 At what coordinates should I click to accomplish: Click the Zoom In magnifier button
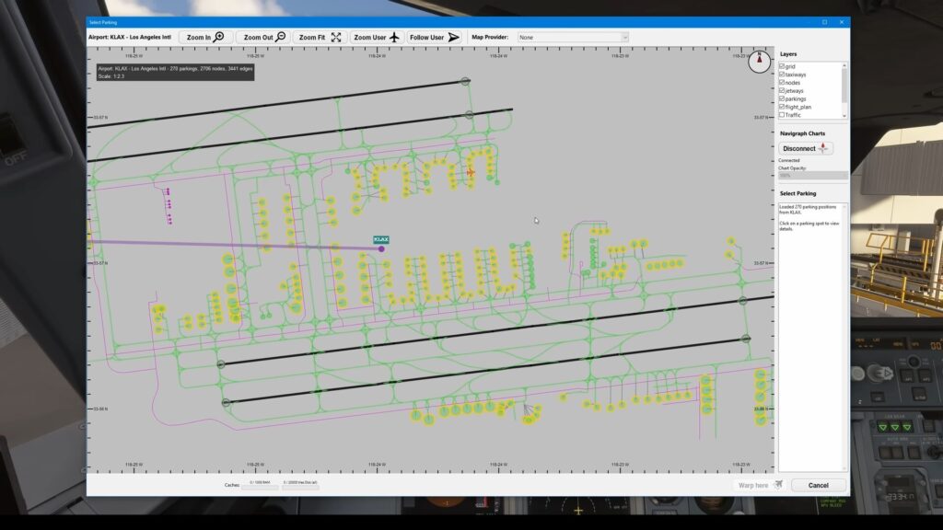205,38
